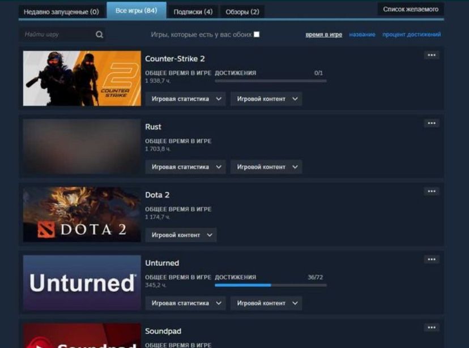Switch to the Недавно запущенные (0) tab
Viewport: 469px width, 348px height.
[x=61, y=12]
